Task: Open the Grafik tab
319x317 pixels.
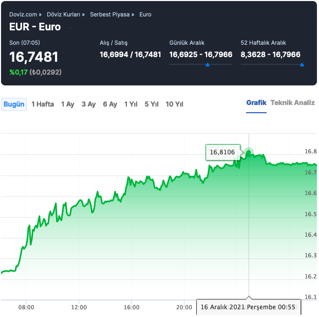Action: click(256, 102)
